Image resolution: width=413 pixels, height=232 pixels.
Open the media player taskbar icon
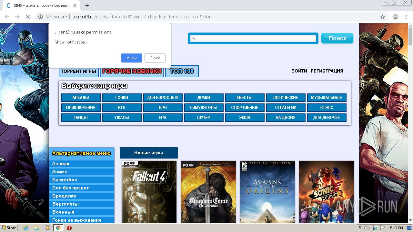pyautogui.click(x=47, y=228)
